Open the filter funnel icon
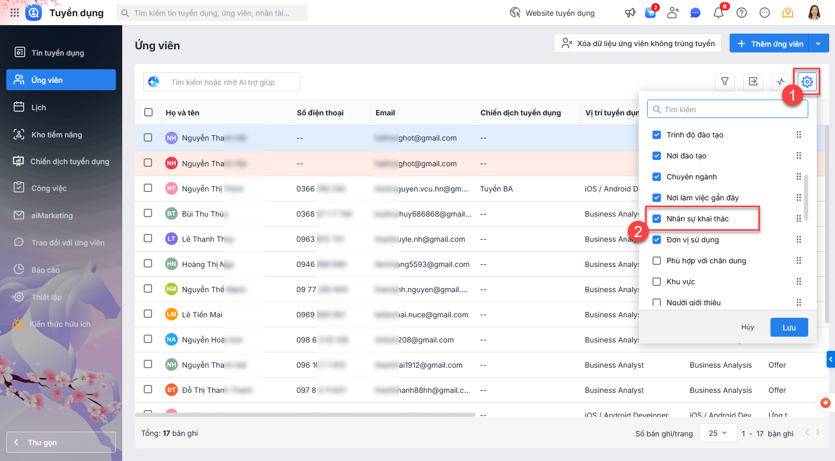Viewport: 835px width, 461px height. pyautogui.click(x=725, y=81)
